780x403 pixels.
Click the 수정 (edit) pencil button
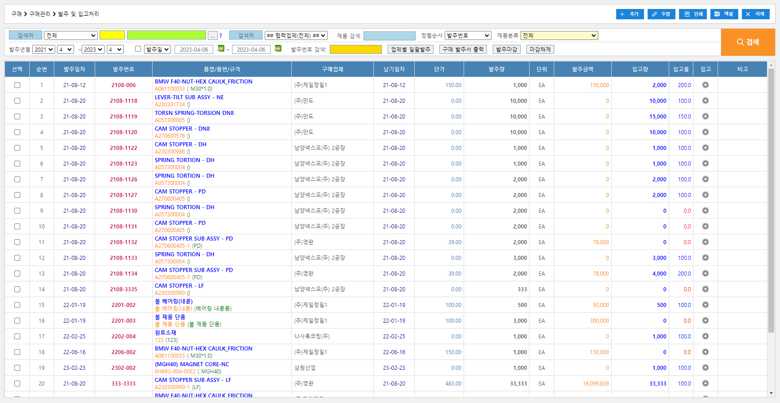661,14
